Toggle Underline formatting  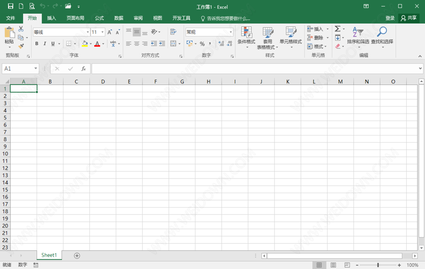coord(53,44)
